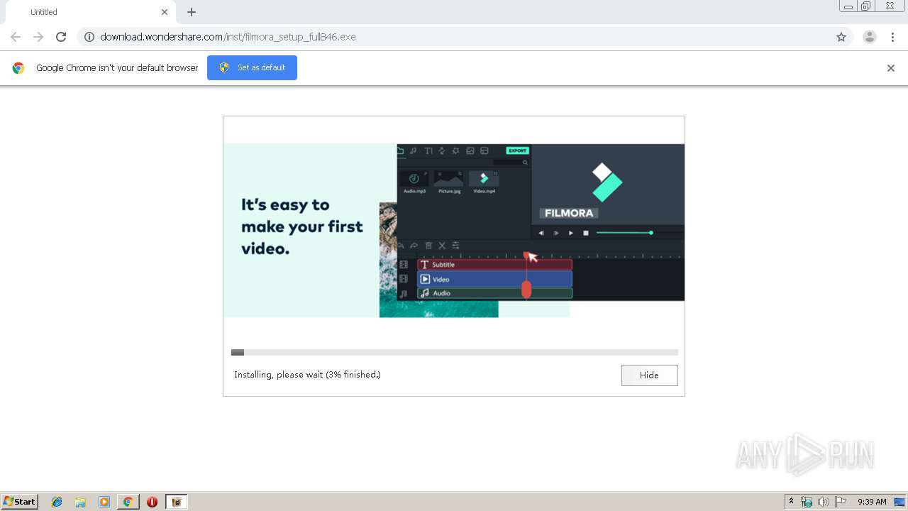Close the Chrome window
Viewport: 908px width, 511px height.
coord(890,6)
